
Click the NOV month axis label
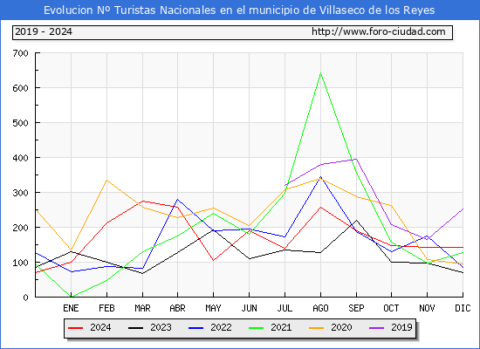point(427,308)
